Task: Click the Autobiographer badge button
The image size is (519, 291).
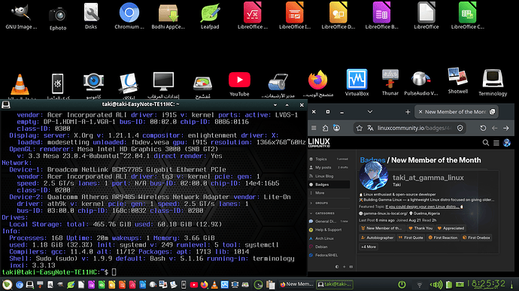Action: click(377, 238)
